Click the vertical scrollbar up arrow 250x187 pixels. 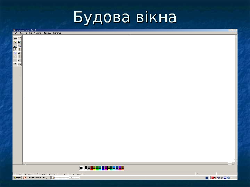[x=236, y=36]
